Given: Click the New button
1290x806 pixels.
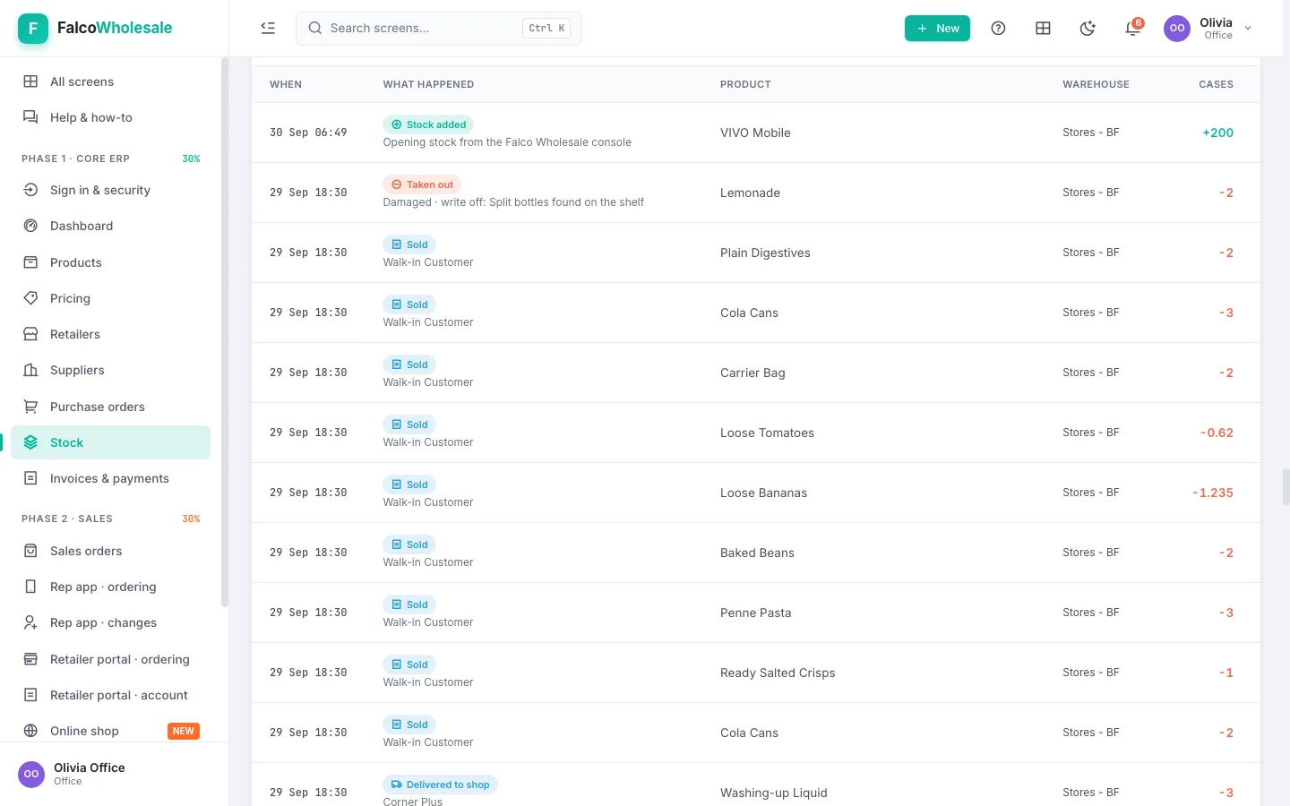Looking at the screenshot, I should coord(937,28).
